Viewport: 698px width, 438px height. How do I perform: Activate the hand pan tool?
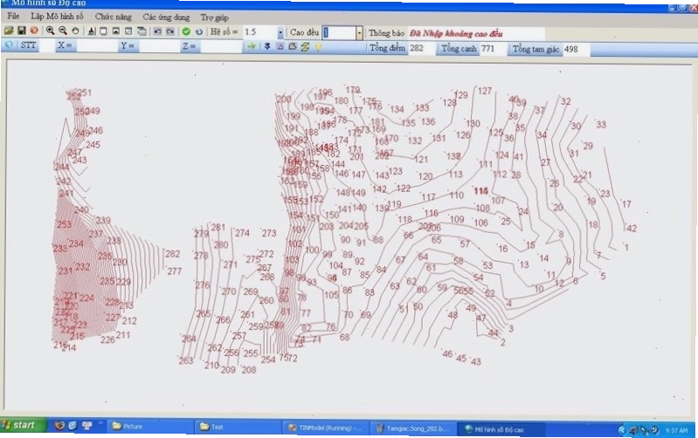pyautogui.click(x=75, y=31)
